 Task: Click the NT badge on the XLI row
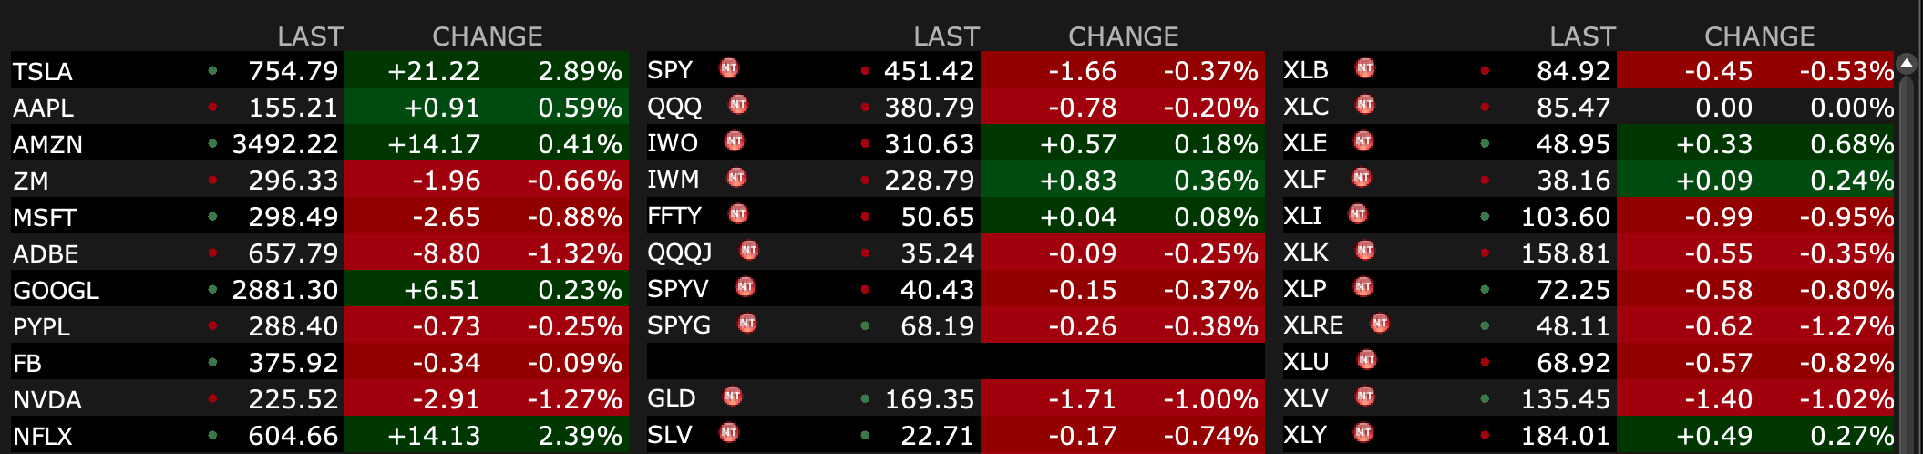coord(1358,214)
